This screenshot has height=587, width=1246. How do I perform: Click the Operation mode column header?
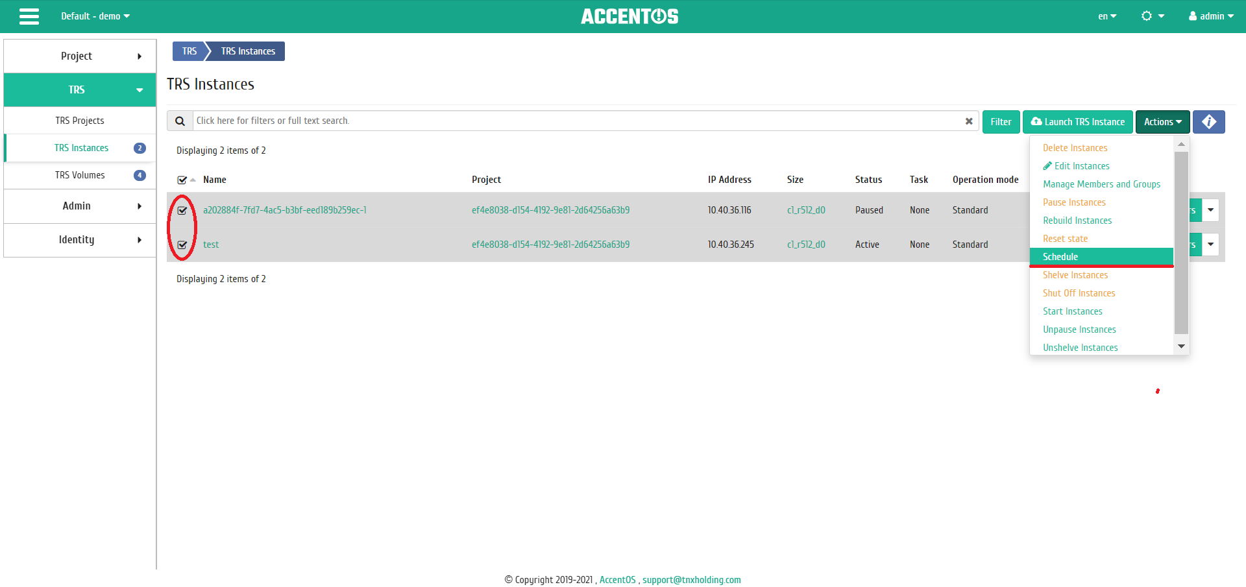pos(985,180)
